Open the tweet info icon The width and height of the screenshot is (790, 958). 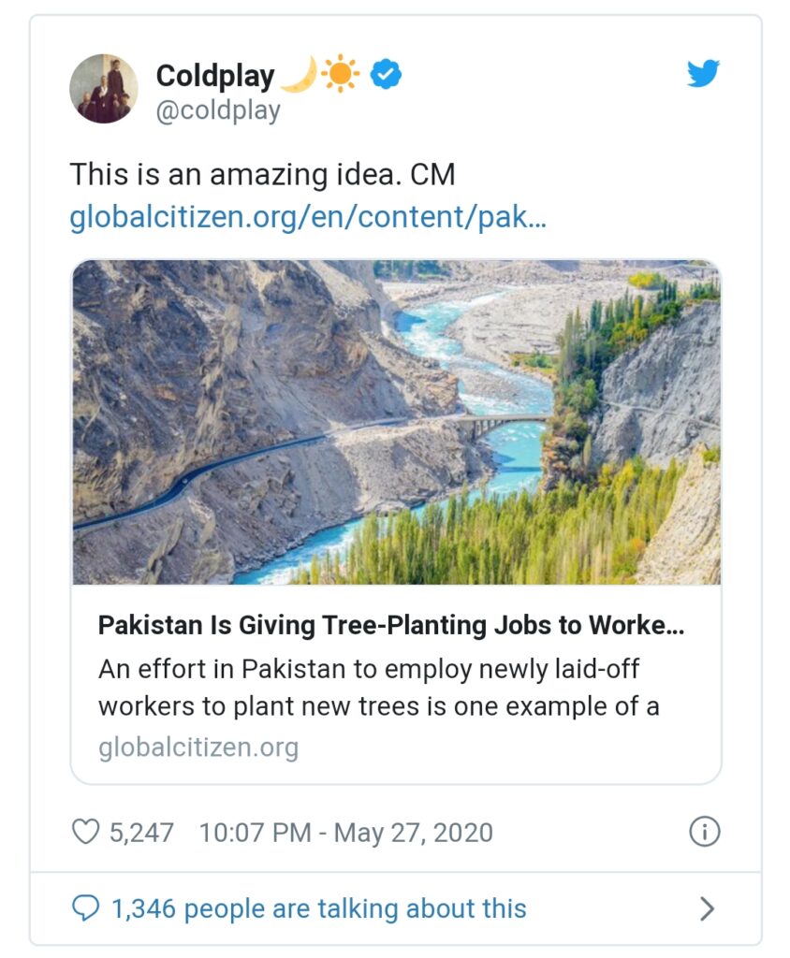click(705, 832)
